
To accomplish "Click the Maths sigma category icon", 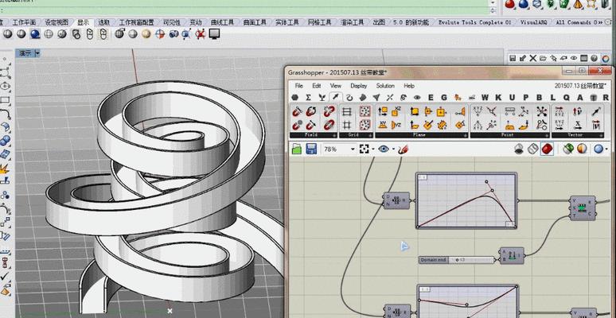I will [308, 97].
